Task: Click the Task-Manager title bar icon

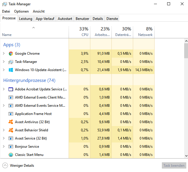Action: (5, 4)
